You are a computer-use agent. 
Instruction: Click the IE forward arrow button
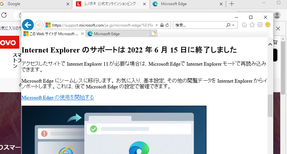39,25
